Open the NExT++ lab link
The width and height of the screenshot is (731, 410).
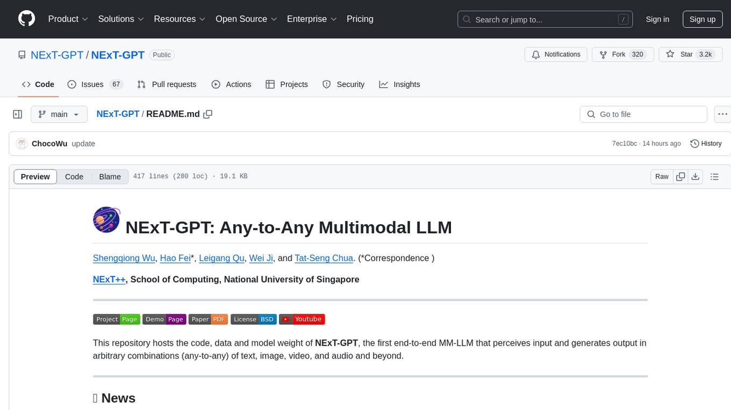point(109,279)
